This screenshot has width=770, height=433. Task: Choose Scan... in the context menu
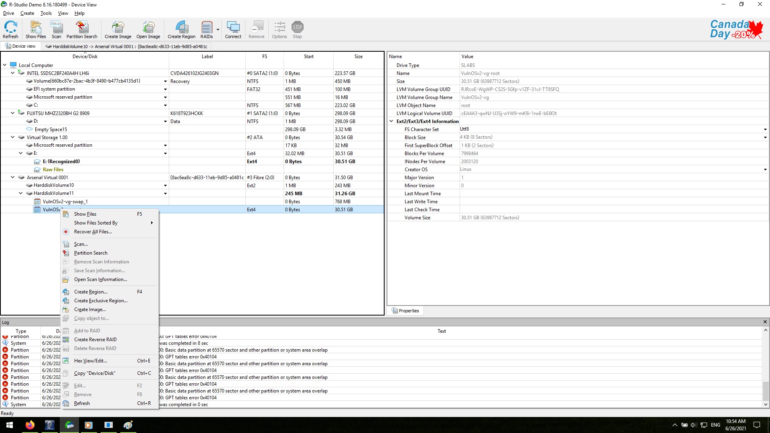click(x=109, y=244)
